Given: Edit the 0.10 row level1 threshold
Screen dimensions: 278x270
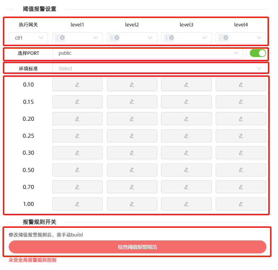Looking at the screenshot, I should tap(77, 85).
